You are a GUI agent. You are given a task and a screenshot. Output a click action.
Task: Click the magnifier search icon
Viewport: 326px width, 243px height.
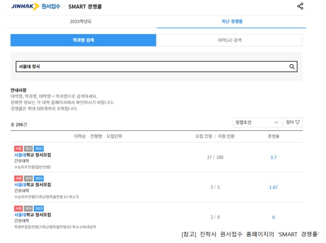(292, 67)
